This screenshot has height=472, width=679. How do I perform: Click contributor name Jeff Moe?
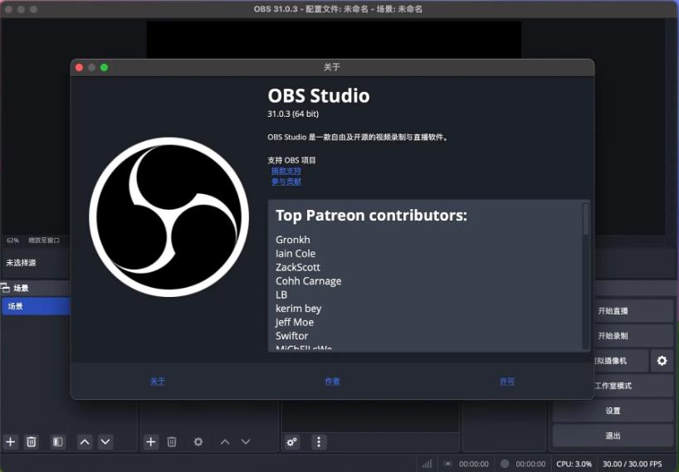tap(295, 323)
